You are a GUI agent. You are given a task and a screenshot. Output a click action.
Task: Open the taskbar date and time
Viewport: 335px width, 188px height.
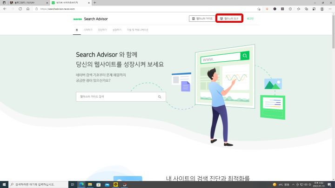coord(319,185)
